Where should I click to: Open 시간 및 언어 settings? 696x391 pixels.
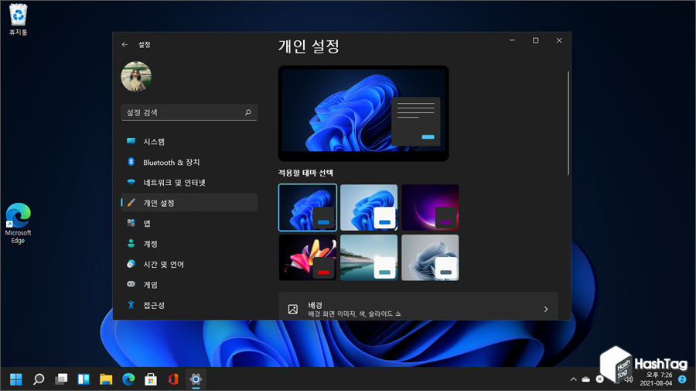(x=189, y=264)
